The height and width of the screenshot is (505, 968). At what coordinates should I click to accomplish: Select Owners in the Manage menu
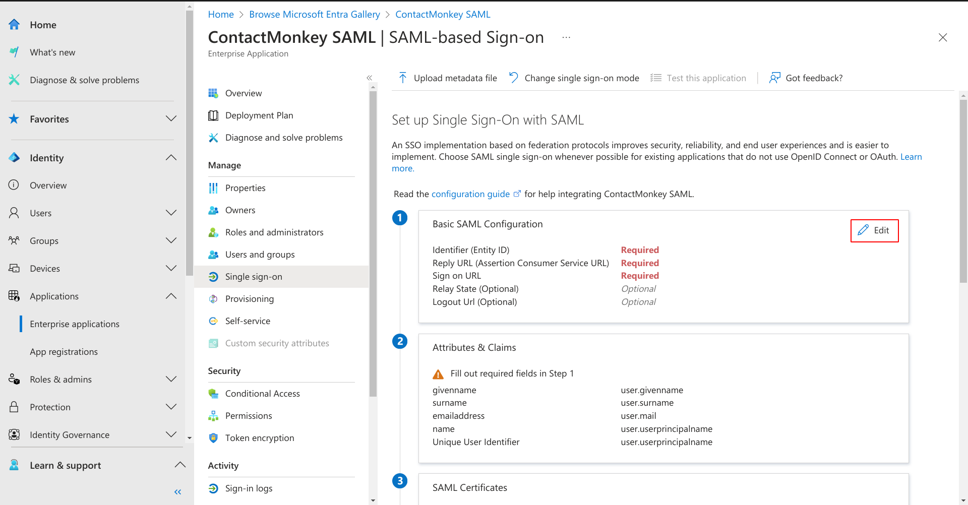click(240, 210)
